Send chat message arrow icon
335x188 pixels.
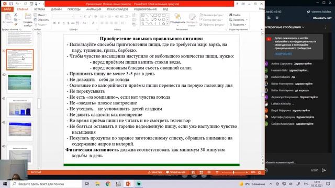click(x=324, y=170)
